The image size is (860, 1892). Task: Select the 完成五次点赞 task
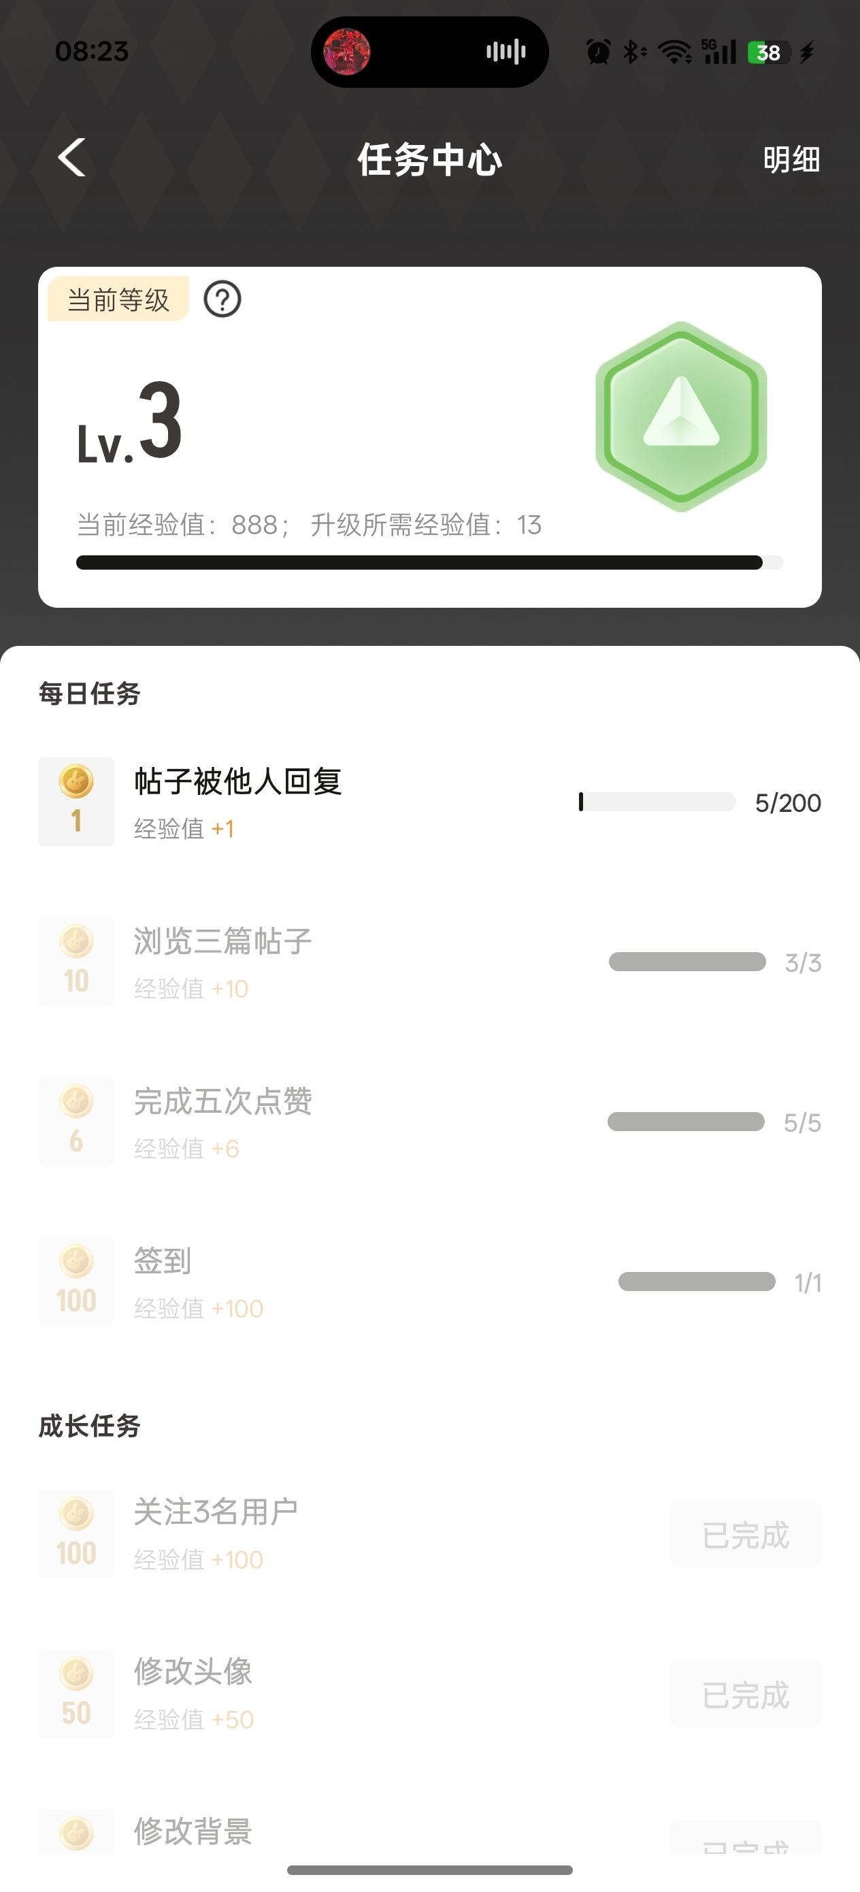coord(222,1102)
